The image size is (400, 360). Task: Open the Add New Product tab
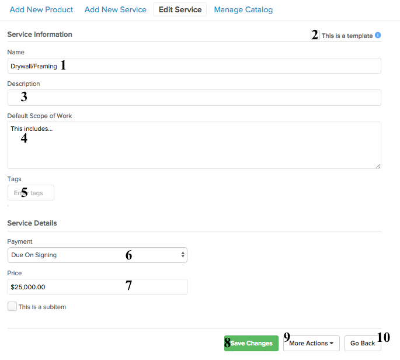click(x=41, y=10)
